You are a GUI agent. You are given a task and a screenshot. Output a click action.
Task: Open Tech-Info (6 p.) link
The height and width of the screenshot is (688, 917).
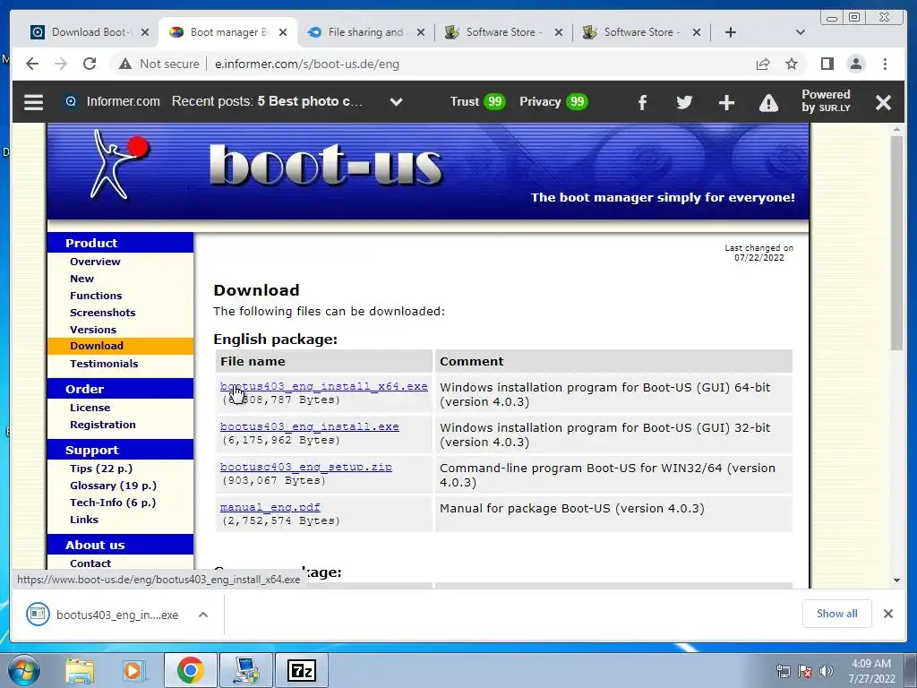click(113, 502)
